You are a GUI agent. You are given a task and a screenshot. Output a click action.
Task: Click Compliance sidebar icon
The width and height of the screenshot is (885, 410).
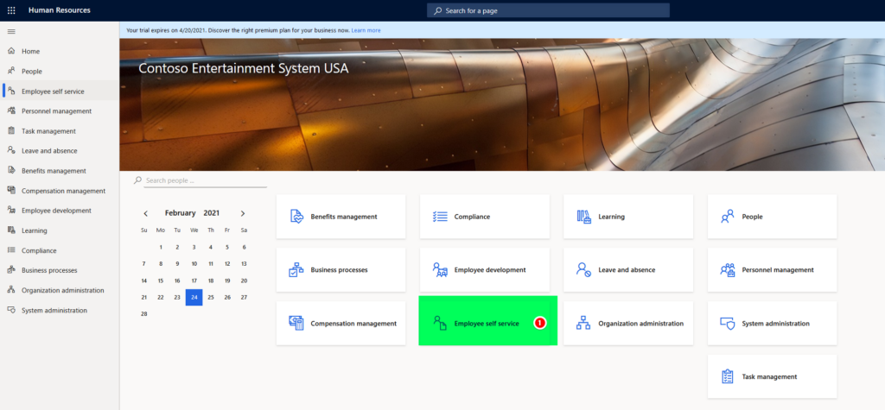10,250
